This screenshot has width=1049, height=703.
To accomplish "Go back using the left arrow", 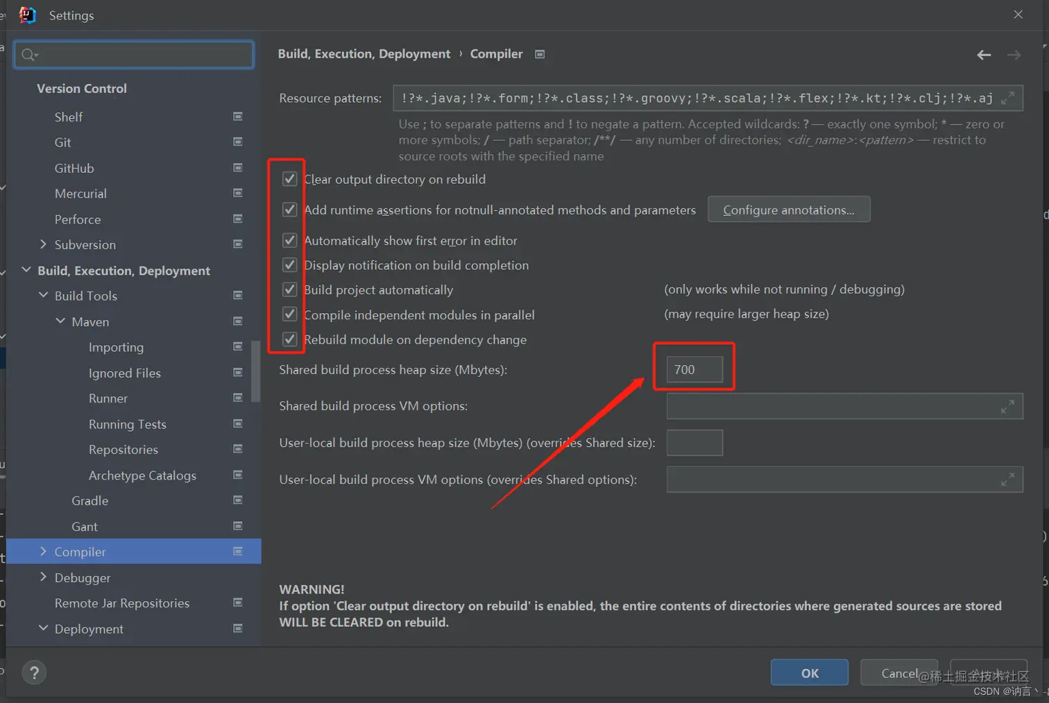I will 984,55.
